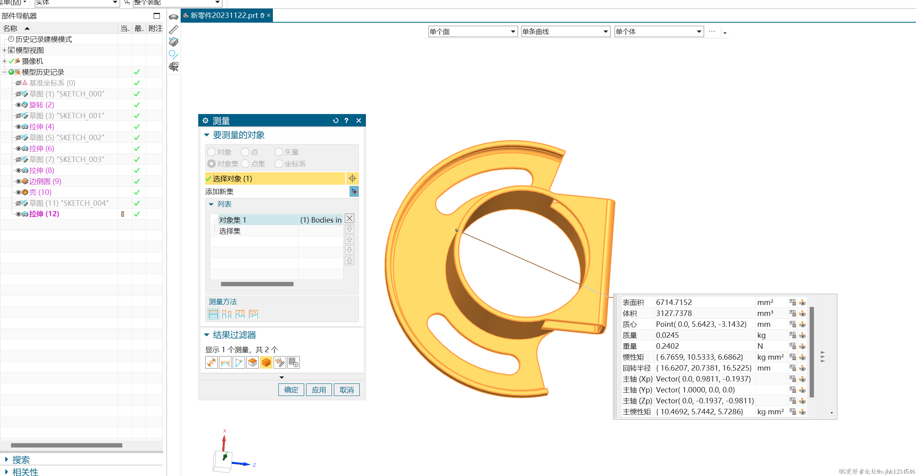
Task: Sort by the 名称 column header
Action: click(59, 28)
